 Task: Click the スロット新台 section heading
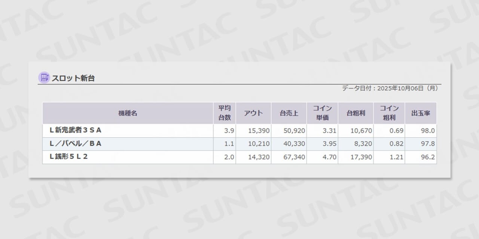click(73, 78)
